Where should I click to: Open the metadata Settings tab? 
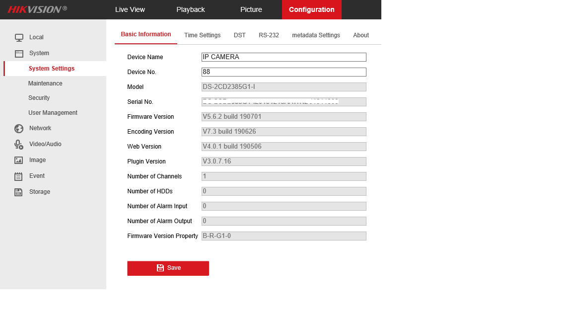point(316,35)
